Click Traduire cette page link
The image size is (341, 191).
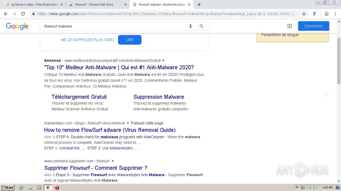click(x=147, y=123)
